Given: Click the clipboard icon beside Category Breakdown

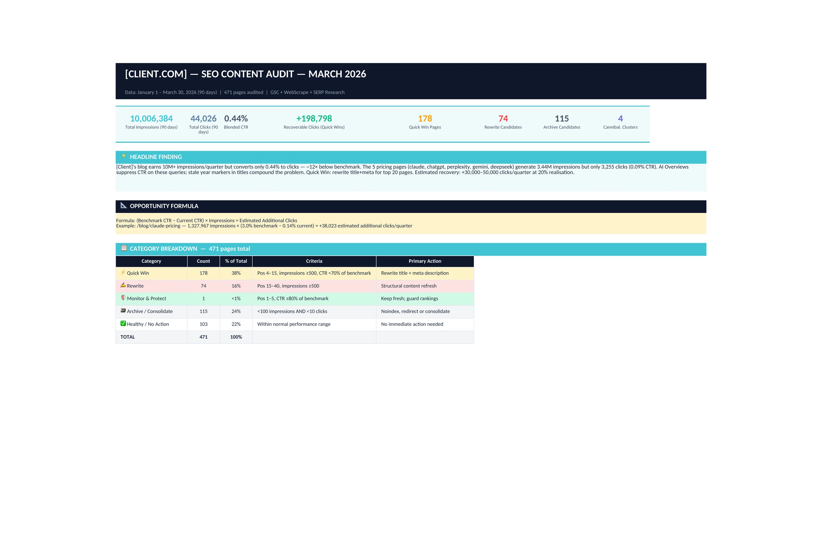Looking at the screenshot, I should (x=124, y=248).
